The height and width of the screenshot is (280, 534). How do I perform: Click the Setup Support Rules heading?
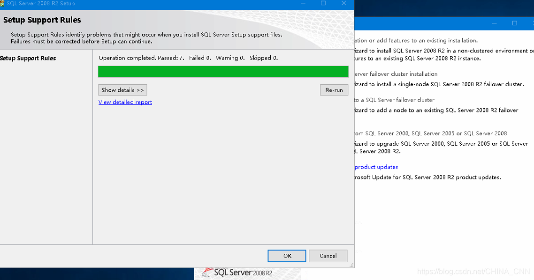[42, 20]
